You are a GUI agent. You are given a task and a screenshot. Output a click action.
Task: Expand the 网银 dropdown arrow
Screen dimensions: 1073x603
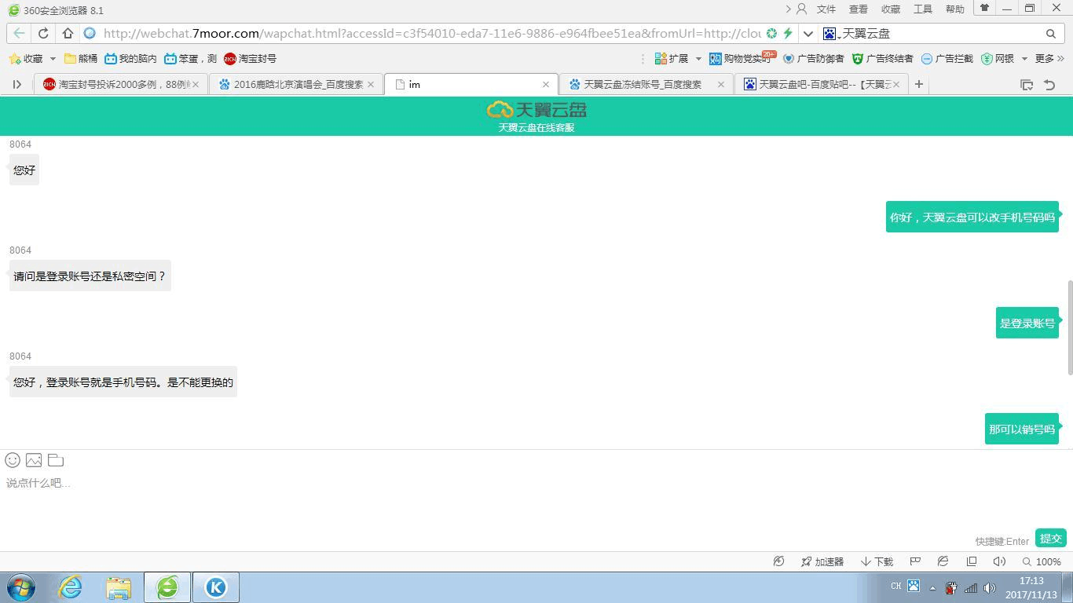click(x=1024, y=59)
